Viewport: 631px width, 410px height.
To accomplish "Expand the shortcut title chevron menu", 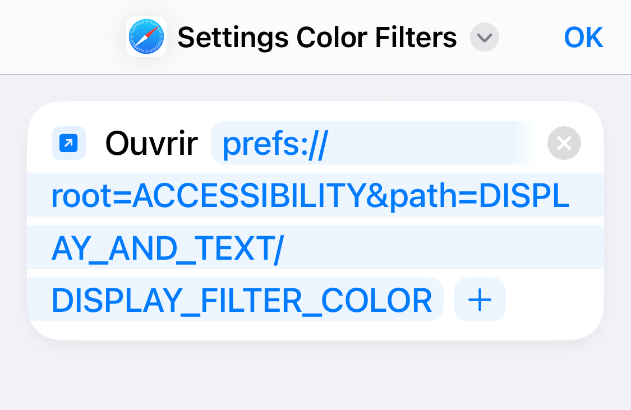I will click(x=485, y=38).
